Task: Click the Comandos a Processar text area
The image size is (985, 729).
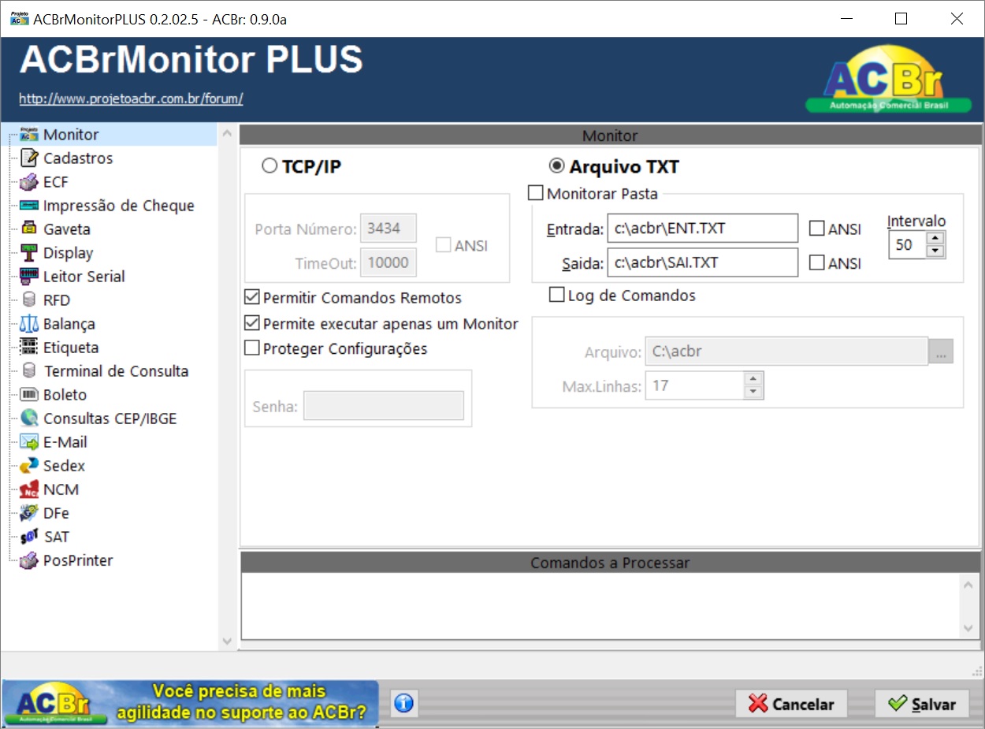Action: click(x=601, y=605)
